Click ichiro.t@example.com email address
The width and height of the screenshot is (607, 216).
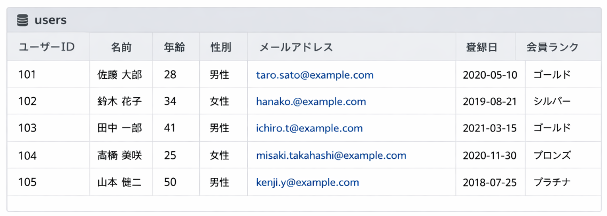[309, 128]
